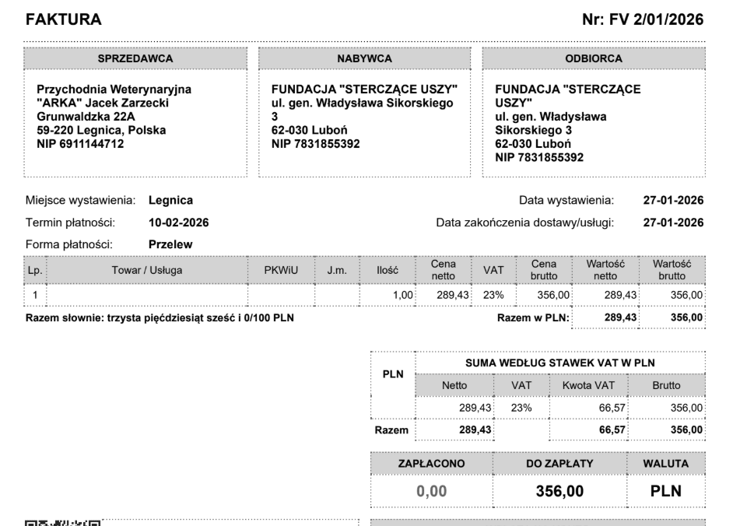Click the empty Towar / Usługa cell in row 1

click(x=147, y=296)
